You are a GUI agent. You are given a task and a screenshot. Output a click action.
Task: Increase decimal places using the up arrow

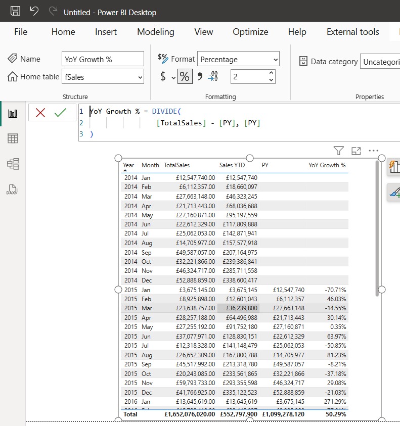[x=272, y=73]
